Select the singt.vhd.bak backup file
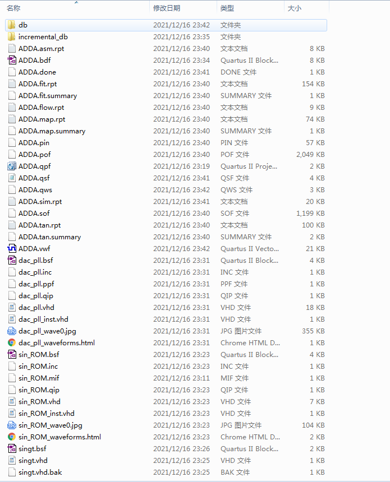 pos(166,472)
